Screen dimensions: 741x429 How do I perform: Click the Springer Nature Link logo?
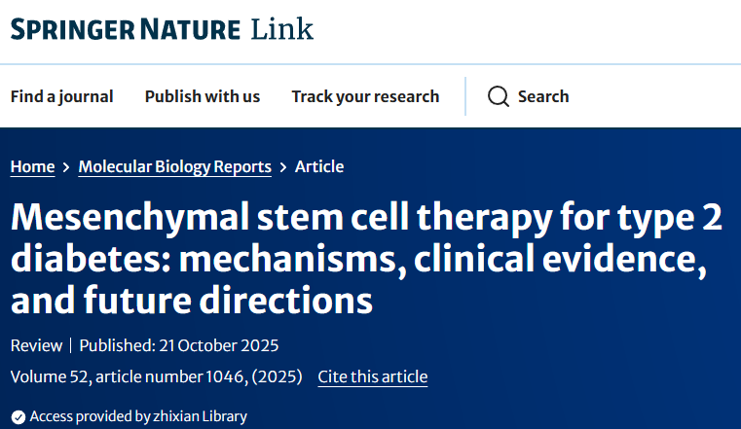tap(162, 29)
